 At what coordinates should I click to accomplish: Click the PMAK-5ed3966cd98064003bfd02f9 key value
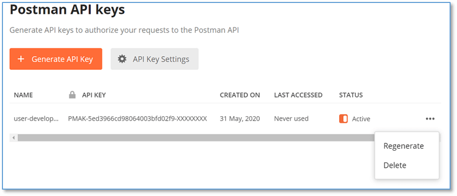click(x=138, y=119)
